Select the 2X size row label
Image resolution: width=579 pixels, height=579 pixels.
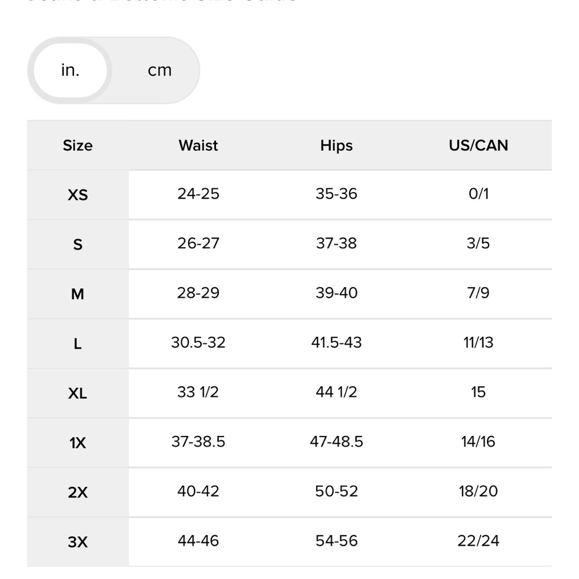[x=78, y=493]
